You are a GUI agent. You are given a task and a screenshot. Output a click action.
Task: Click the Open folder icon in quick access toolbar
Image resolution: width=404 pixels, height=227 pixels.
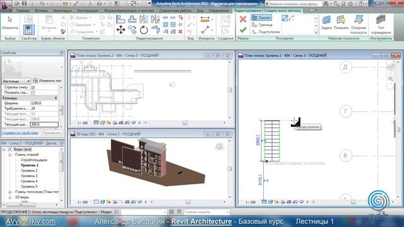point(17,3)
